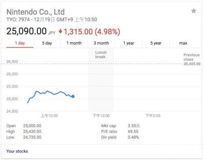Switch to the 5 day chart tab
The width and height of the screenshot is (204, 160).
click(x=47, y=43)
